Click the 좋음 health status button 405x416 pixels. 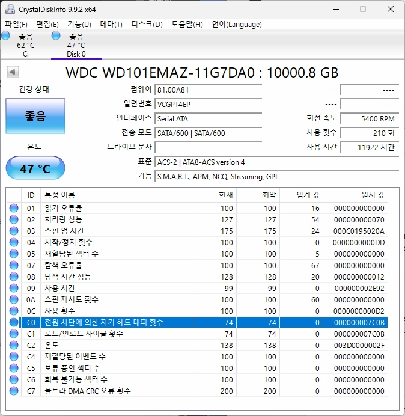[x=35, y=116]
